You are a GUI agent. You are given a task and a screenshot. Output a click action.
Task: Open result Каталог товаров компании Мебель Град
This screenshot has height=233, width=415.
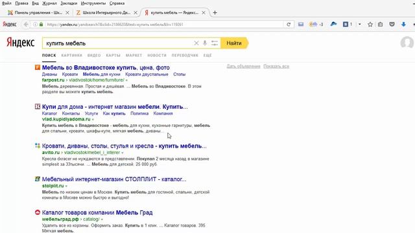(x=97, y=212)
